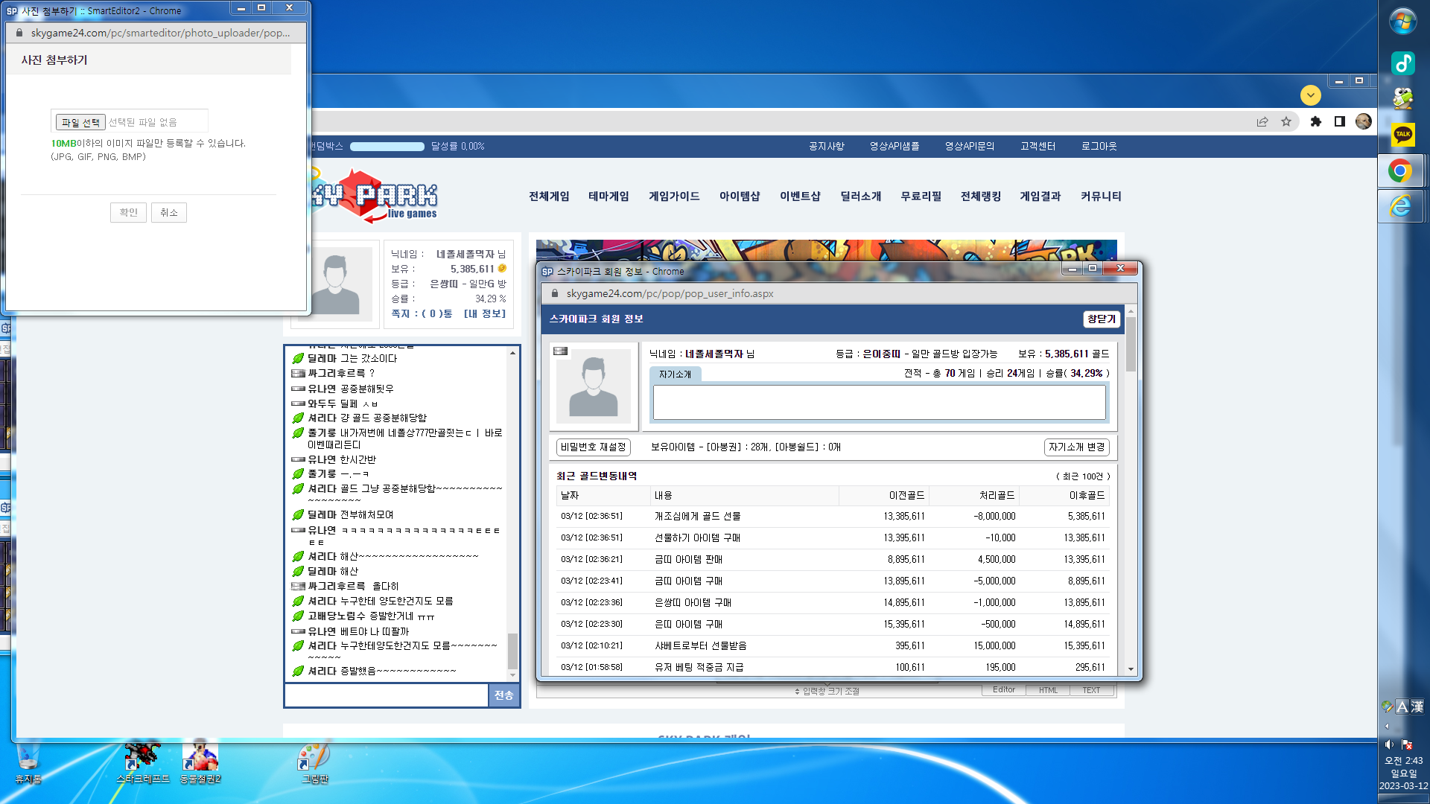Open the 커뮤니티 menu in the navigation bar

tap(1102, 196)
